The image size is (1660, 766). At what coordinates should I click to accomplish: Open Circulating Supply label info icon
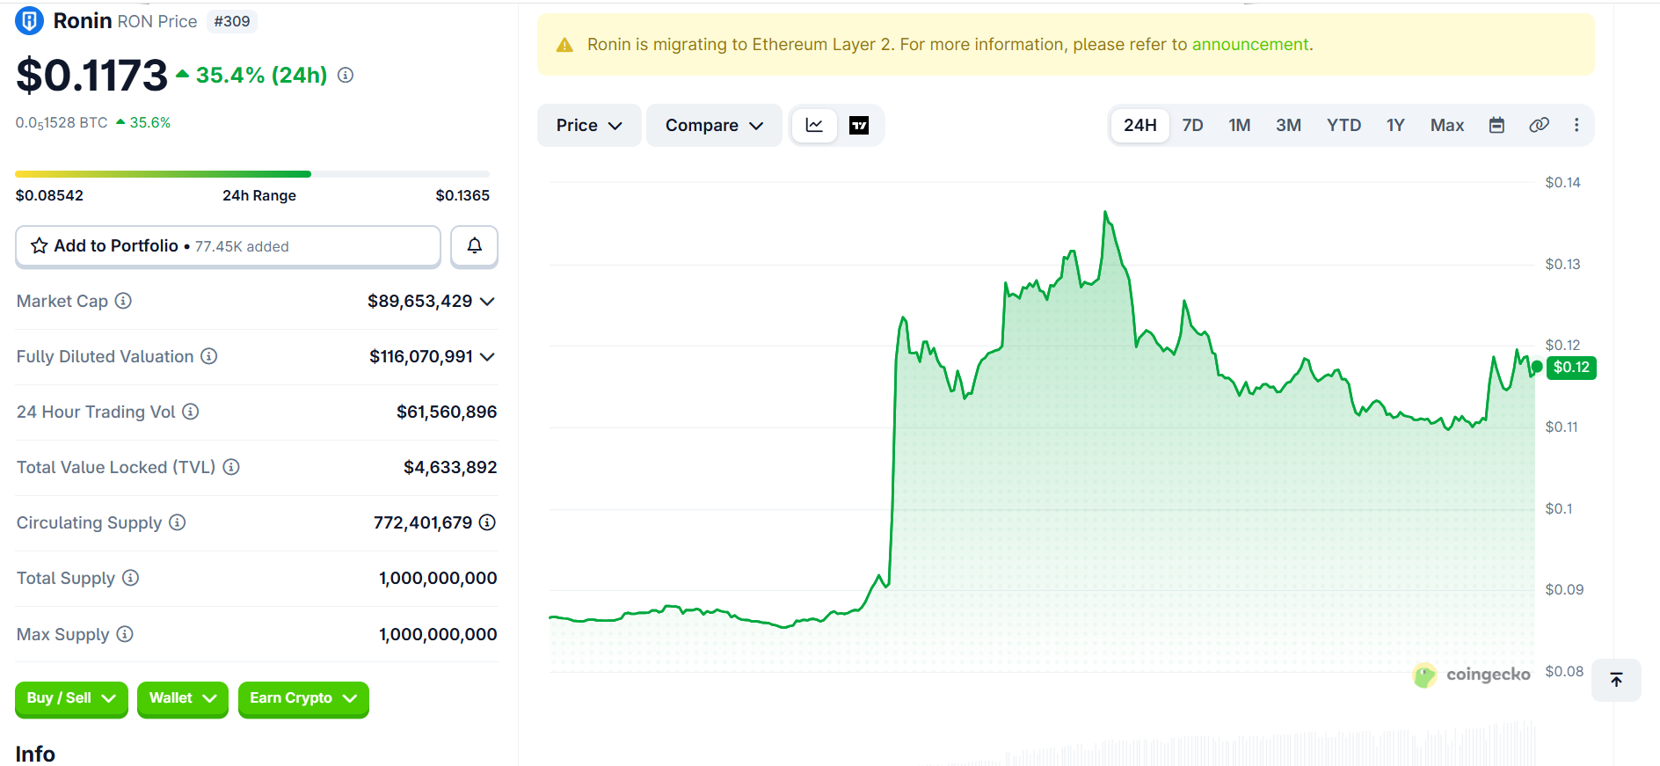tap(178, 522)
